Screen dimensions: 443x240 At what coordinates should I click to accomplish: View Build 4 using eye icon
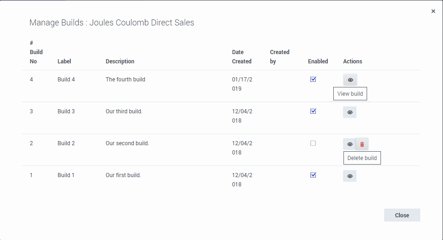350,80
